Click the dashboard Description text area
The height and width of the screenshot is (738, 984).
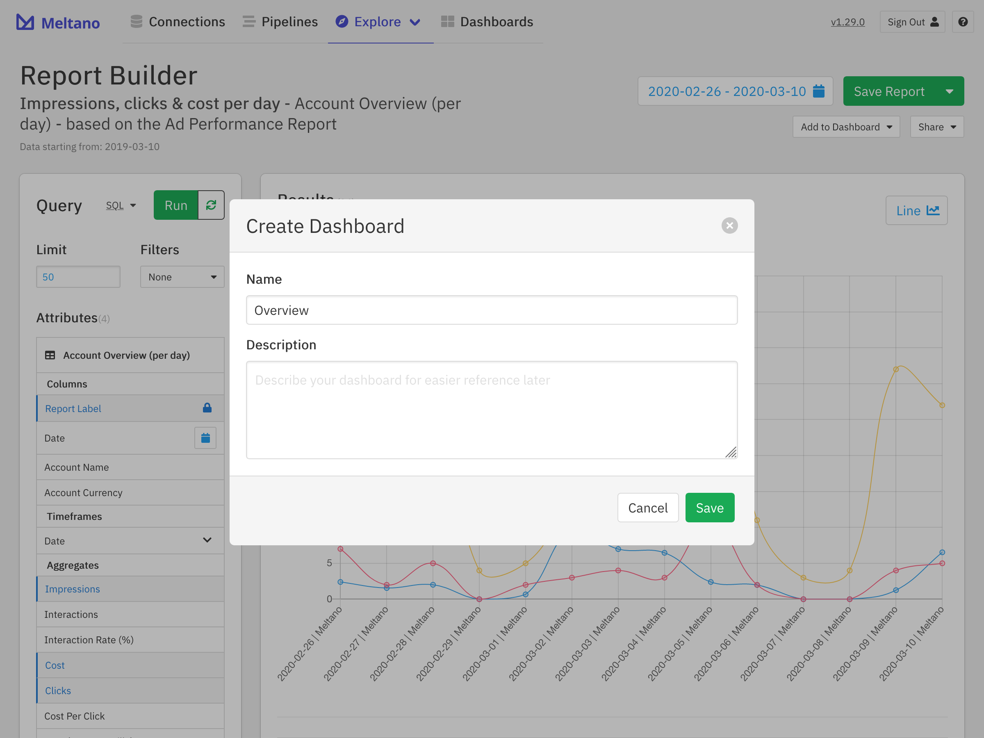coord(492,409)
